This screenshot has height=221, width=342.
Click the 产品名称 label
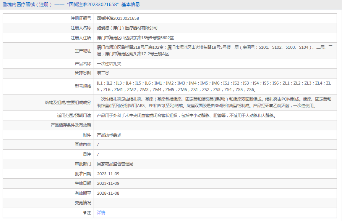pos(83,64)
